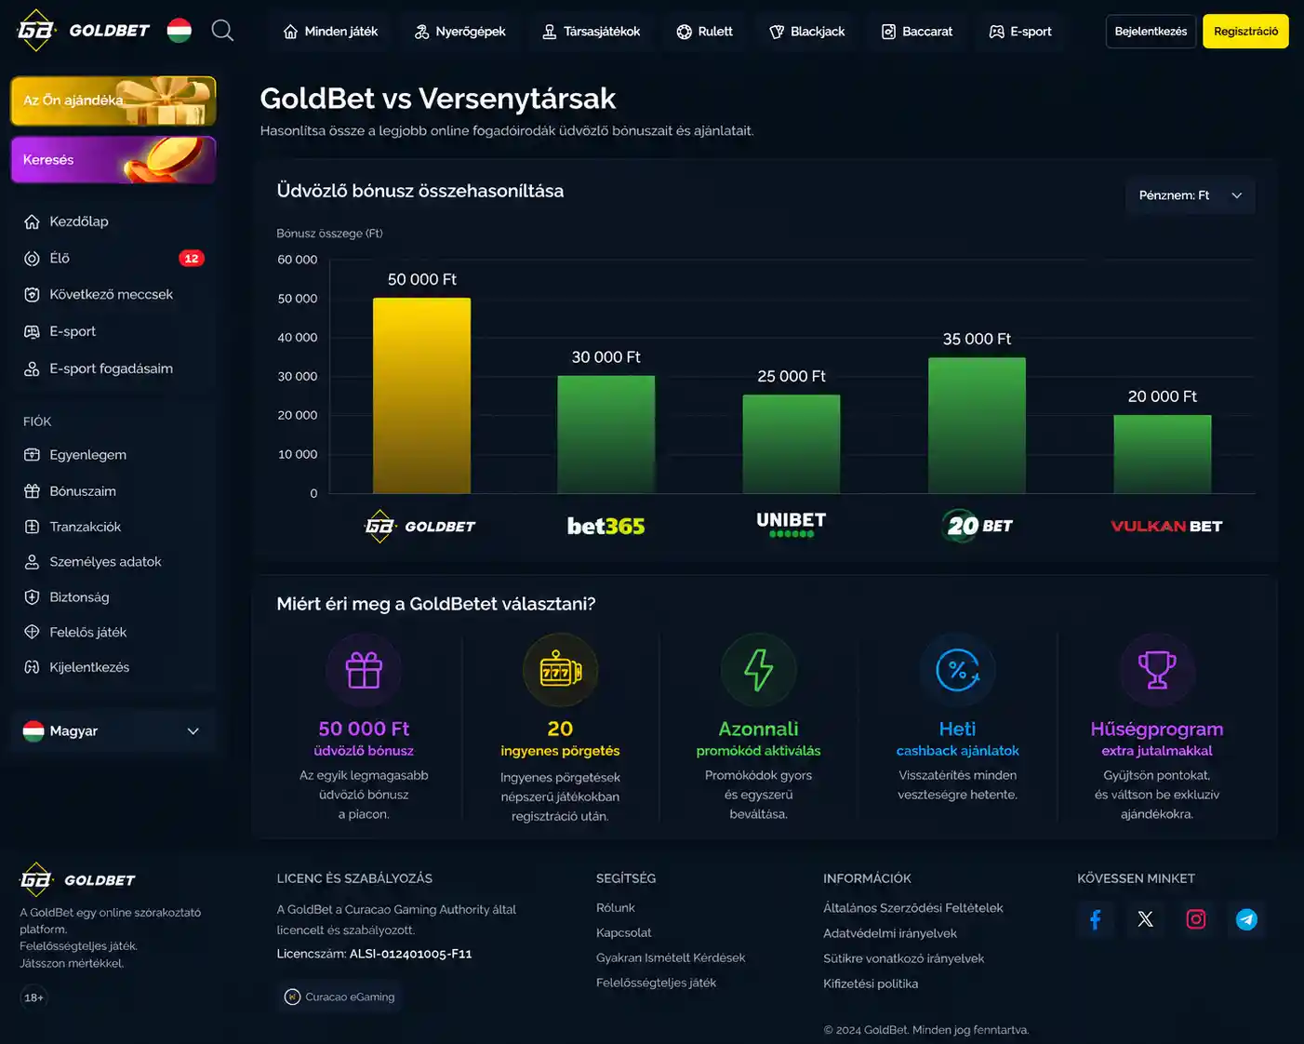Click the VulkanBet logo under the chart
Image resolution: width=1304 pixels, height=1044 pixels.
pyautogui.click(x=1166, y=526)
